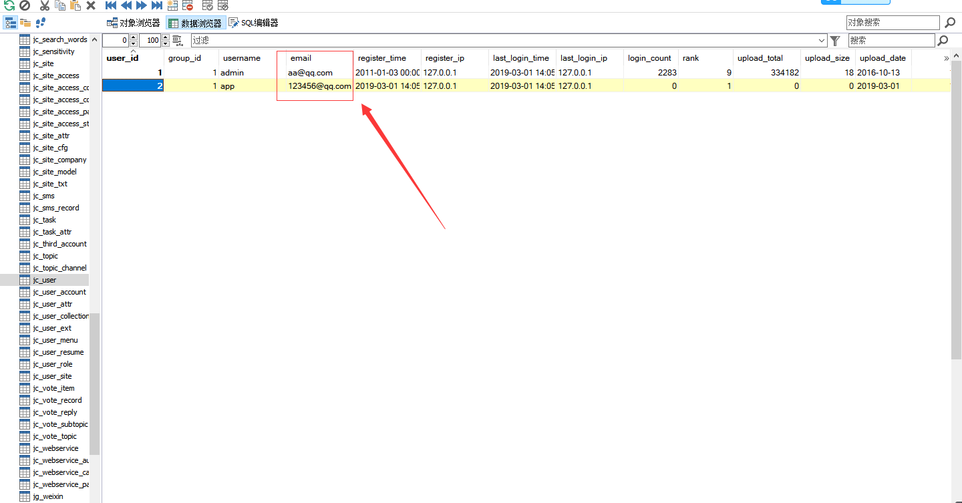
Task: Click the footprints history icon
Action: (x=41, y=23)
